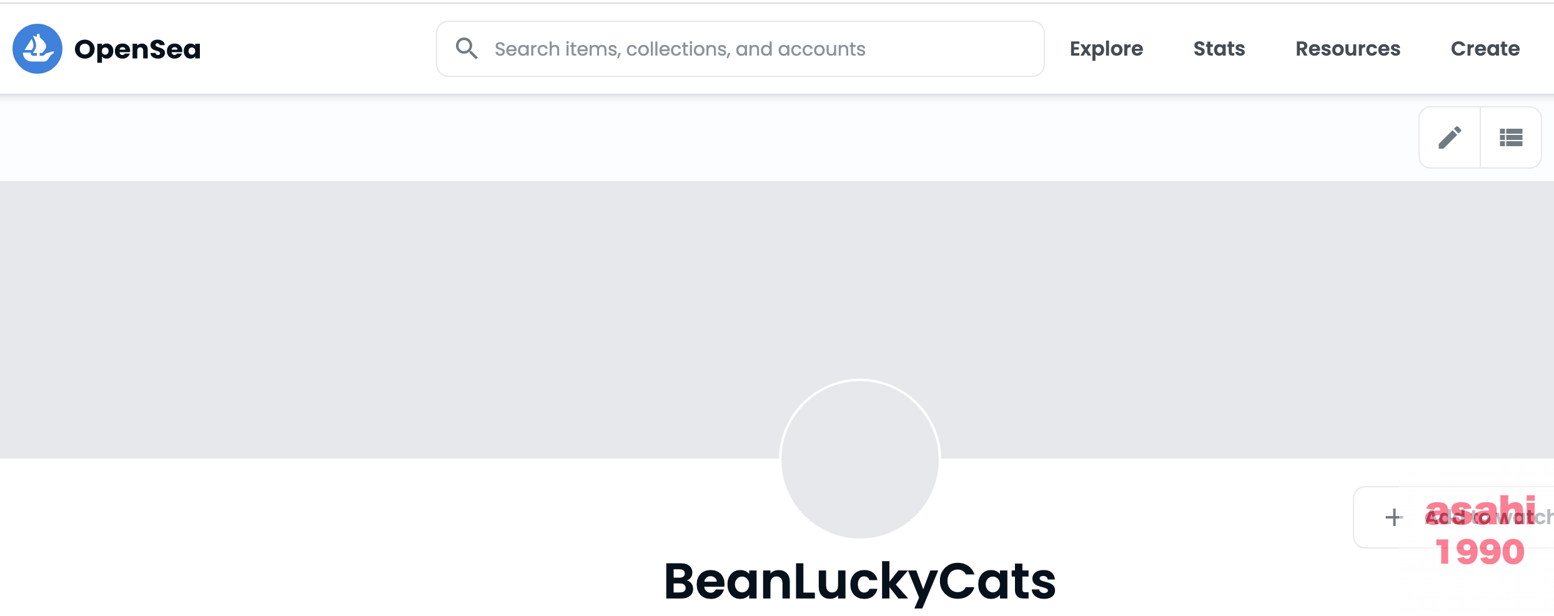The width and height of the screenshot is (1554, 616).
Task: Click the OpenSea ship logo icon
Action: click(37, 49)
